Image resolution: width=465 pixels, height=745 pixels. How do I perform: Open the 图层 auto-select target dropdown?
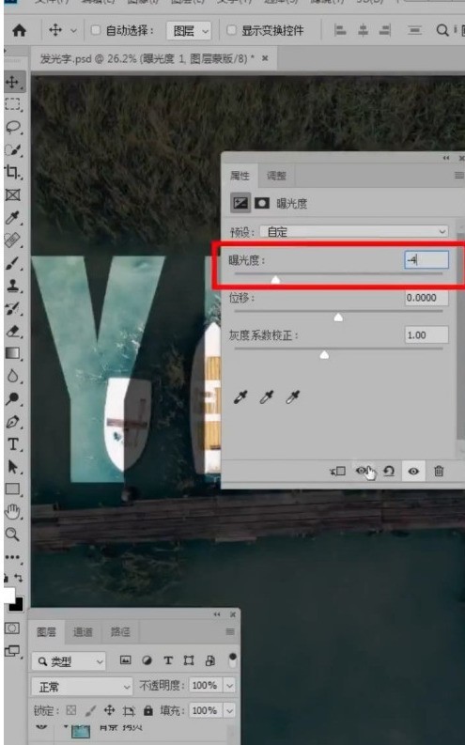[189, 31]
